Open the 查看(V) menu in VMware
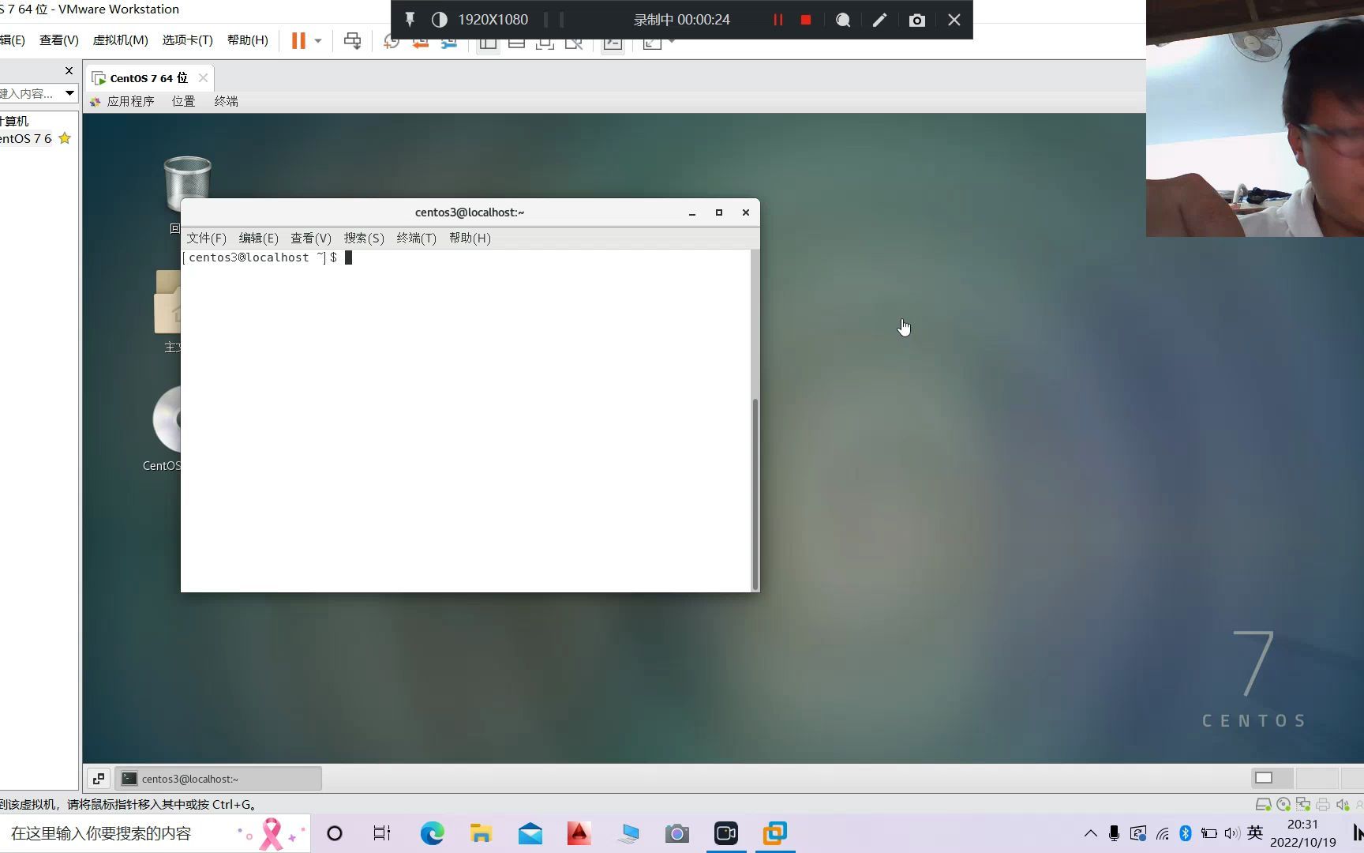Image resolution: width=1364 pixels, height=853 pixels. point(59,39)
